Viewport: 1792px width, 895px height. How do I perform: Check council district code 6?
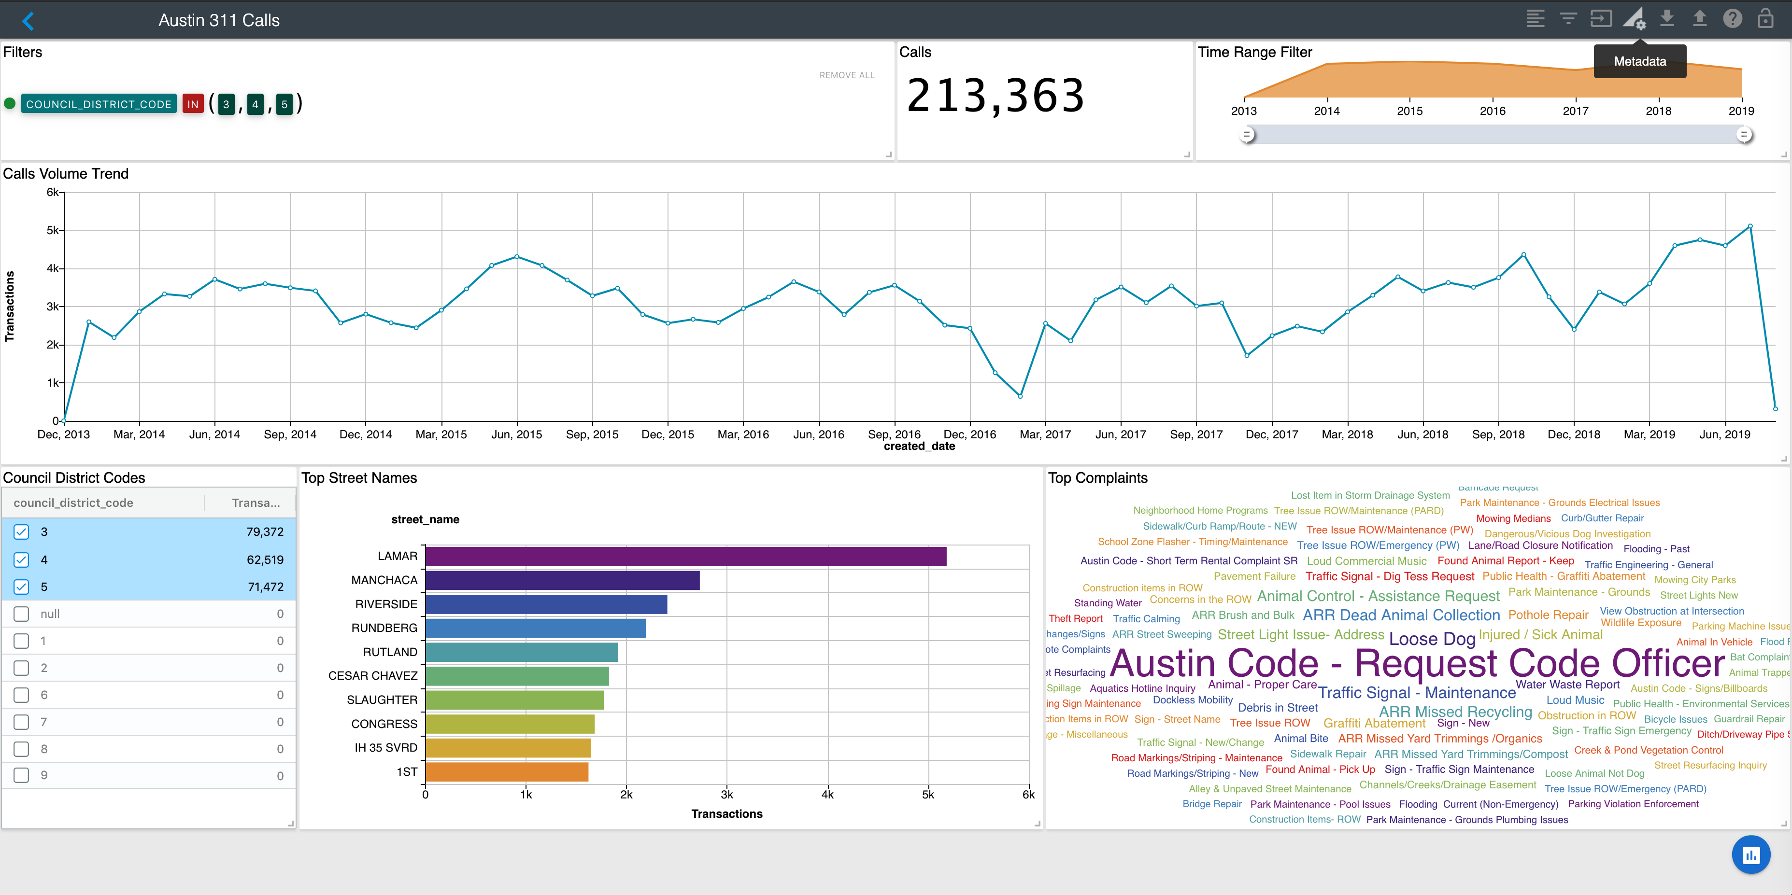(22, 696)
